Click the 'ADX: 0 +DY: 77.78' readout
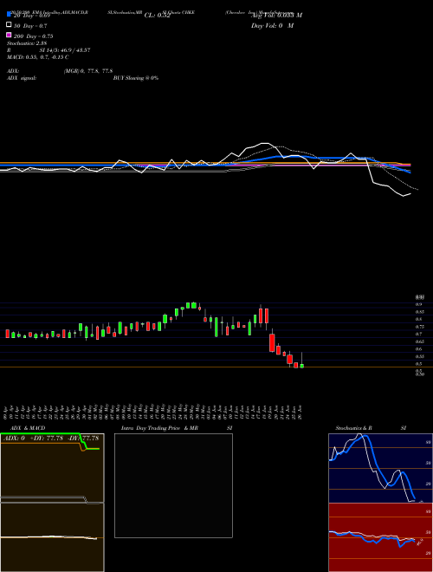This screenshot has height=572, width=433. [35, 438]
